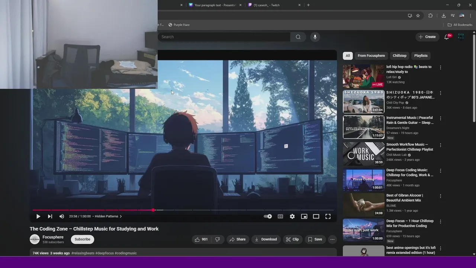
Task: Share the video
Action: 238,239
